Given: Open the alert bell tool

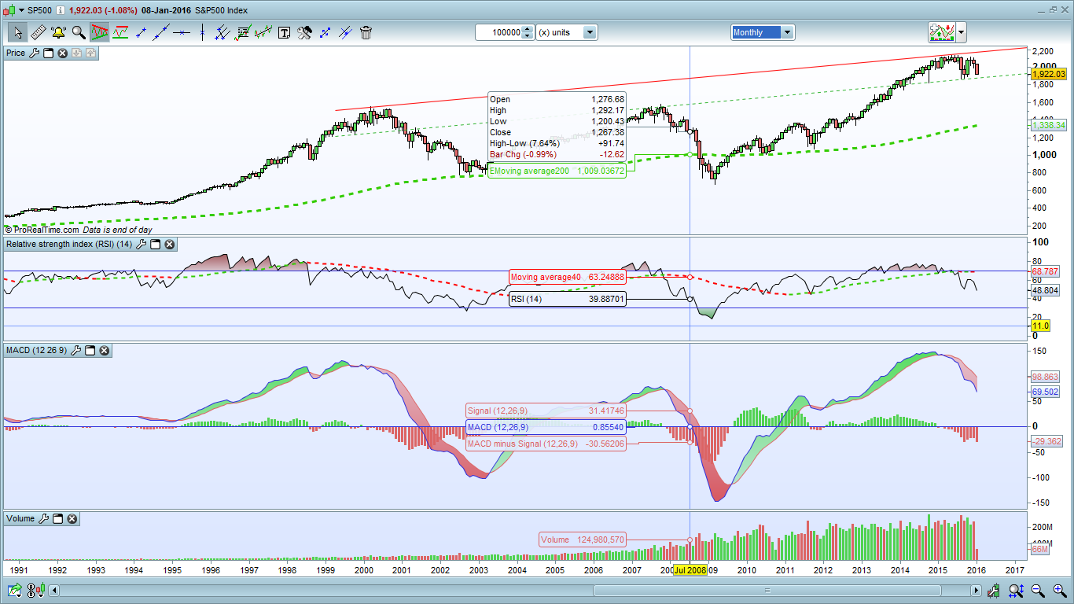Looking at the screenshot, I should [58, 32].
